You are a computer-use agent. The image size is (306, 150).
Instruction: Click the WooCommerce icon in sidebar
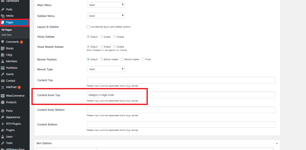click(x=3, y=96)
